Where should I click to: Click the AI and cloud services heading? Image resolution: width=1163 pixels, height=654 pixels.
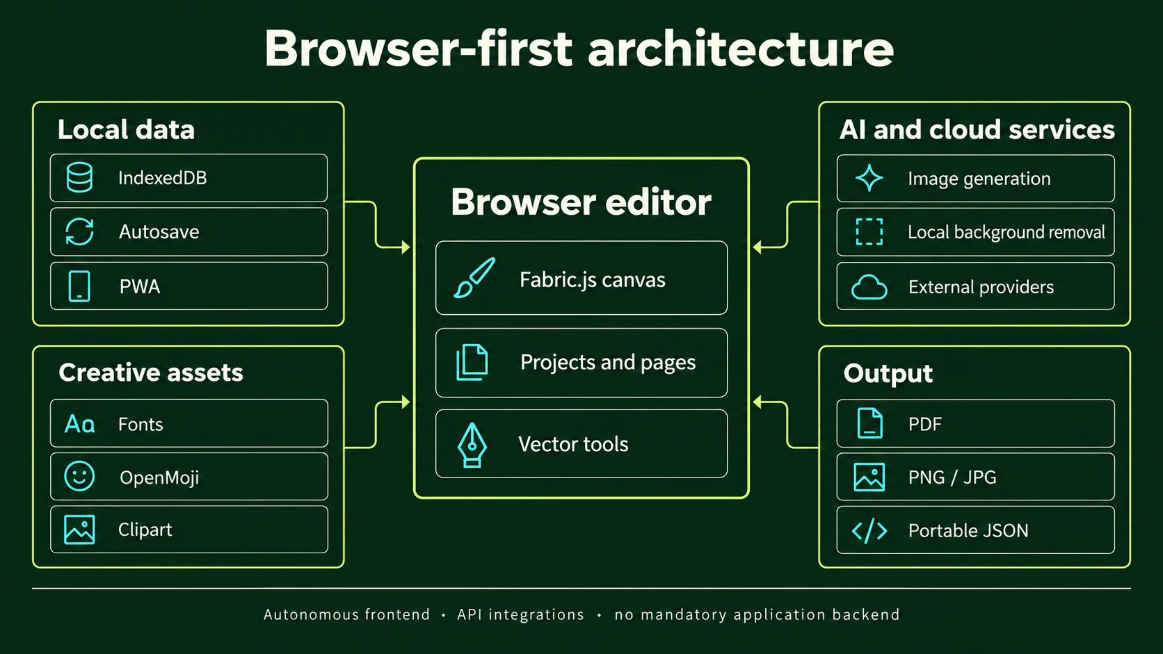tap(977, 129)
